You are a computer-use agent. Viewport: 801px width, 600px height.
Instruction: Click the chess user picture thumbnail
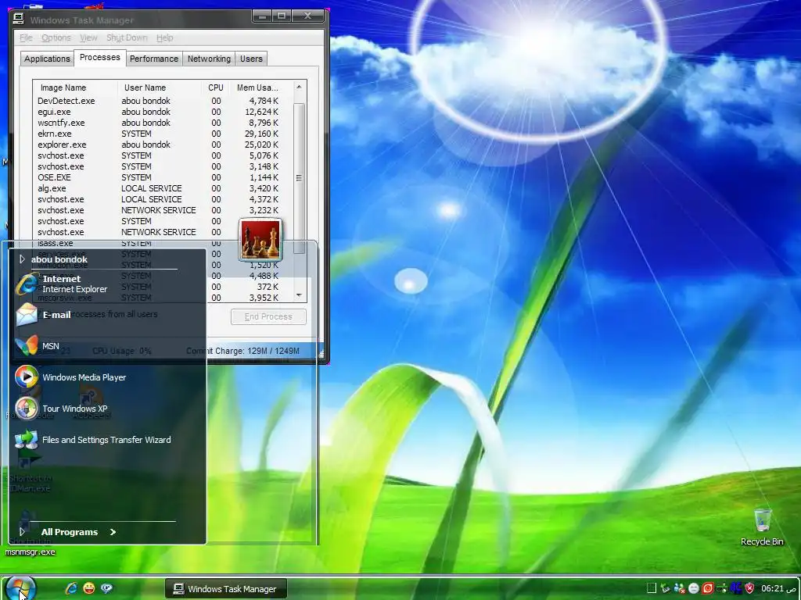coord(260,240)
